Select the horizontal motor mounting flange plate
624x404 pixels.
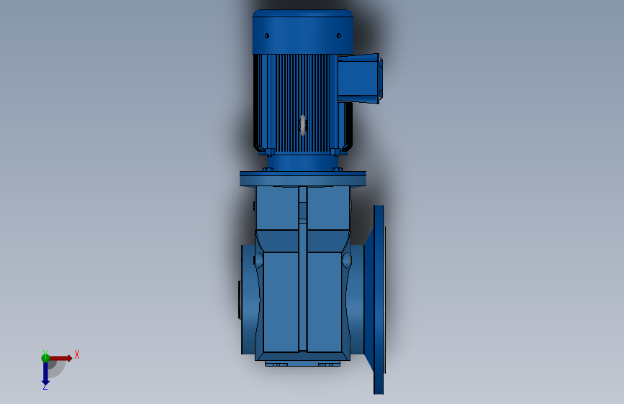click(303, 178)
